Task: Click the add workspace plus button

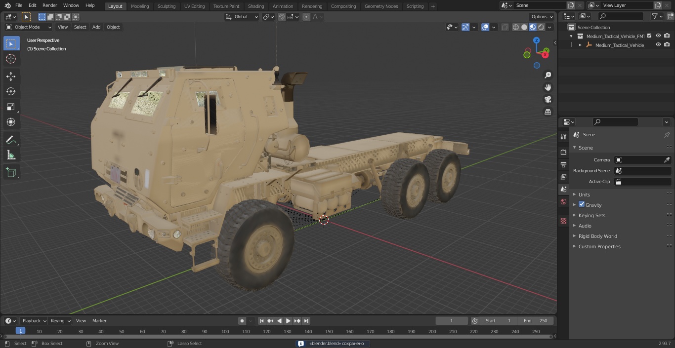Action: click(433, 6)
